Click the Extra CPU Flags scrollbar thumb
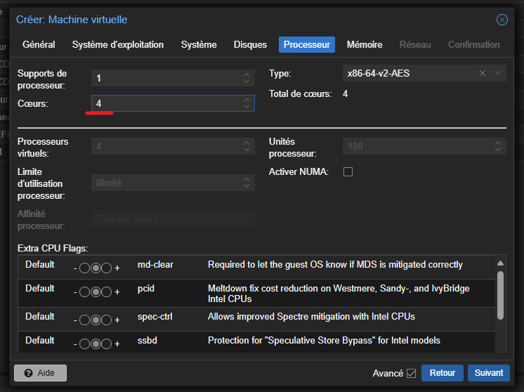The width and height of the screenshot is (524, 392). click(x=500, y=296)
